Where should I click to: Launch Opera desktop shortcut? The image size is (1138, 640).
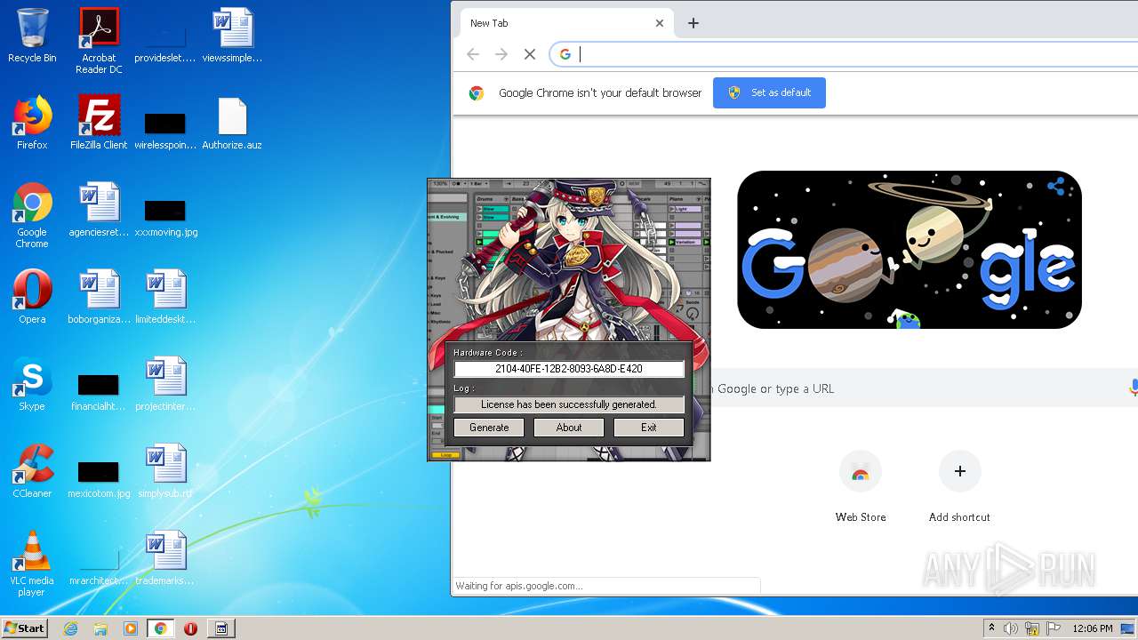tap(32, 298)
